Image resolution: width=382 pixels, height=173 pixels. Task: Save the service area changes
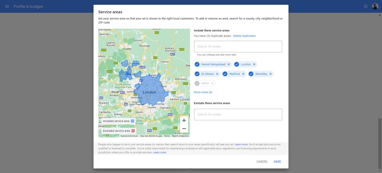[277, 162]
